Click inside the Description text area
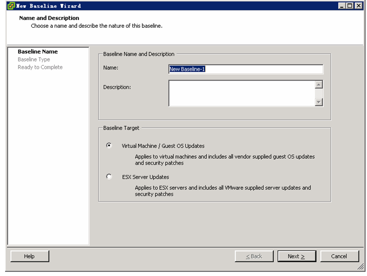The height and width of the screenshot is (276, 367). click(242, 93)
